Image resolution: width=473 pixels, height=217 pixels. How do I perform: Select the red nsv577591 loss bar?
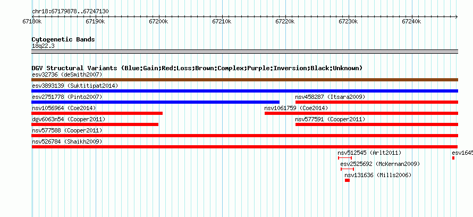(377, 124)
